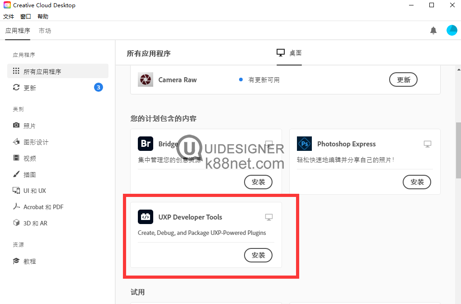Switch to the 应用程序 tab
This screenshot has height=304, width=461.
18,31
